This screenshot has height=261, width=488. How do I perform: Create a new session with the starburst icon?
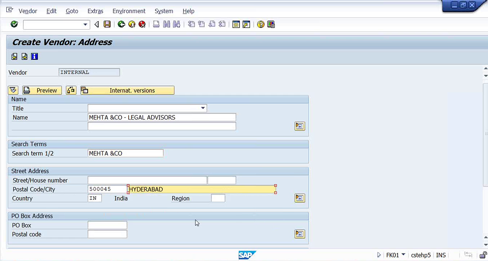[236, 24]
